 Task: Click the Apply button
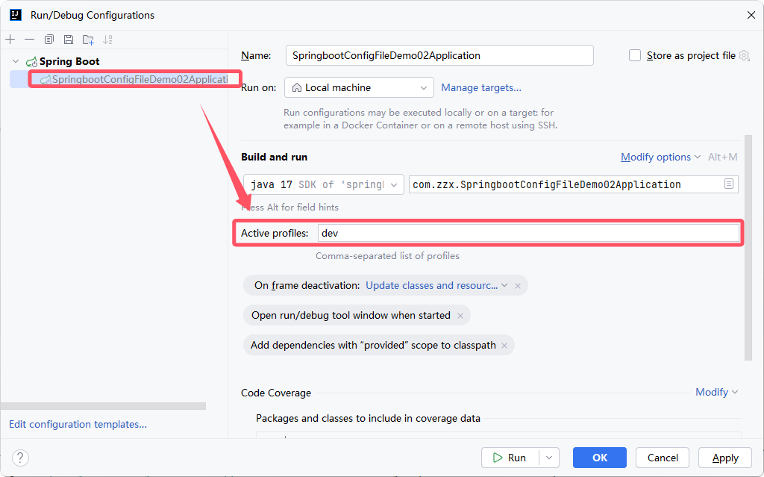coord(725,458)
